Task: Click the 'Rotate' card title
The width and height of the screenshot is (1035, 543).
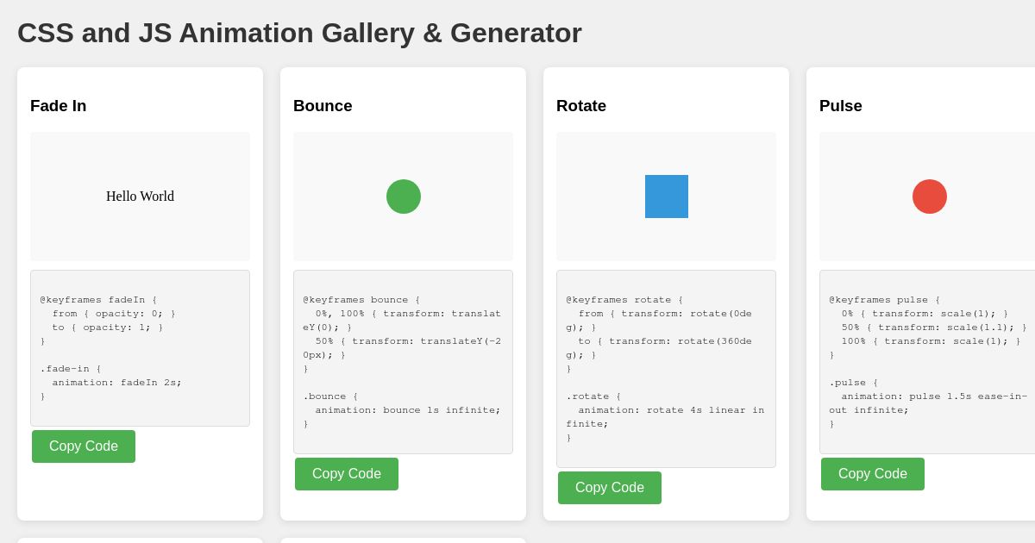Action: click(x=580, y=106)
